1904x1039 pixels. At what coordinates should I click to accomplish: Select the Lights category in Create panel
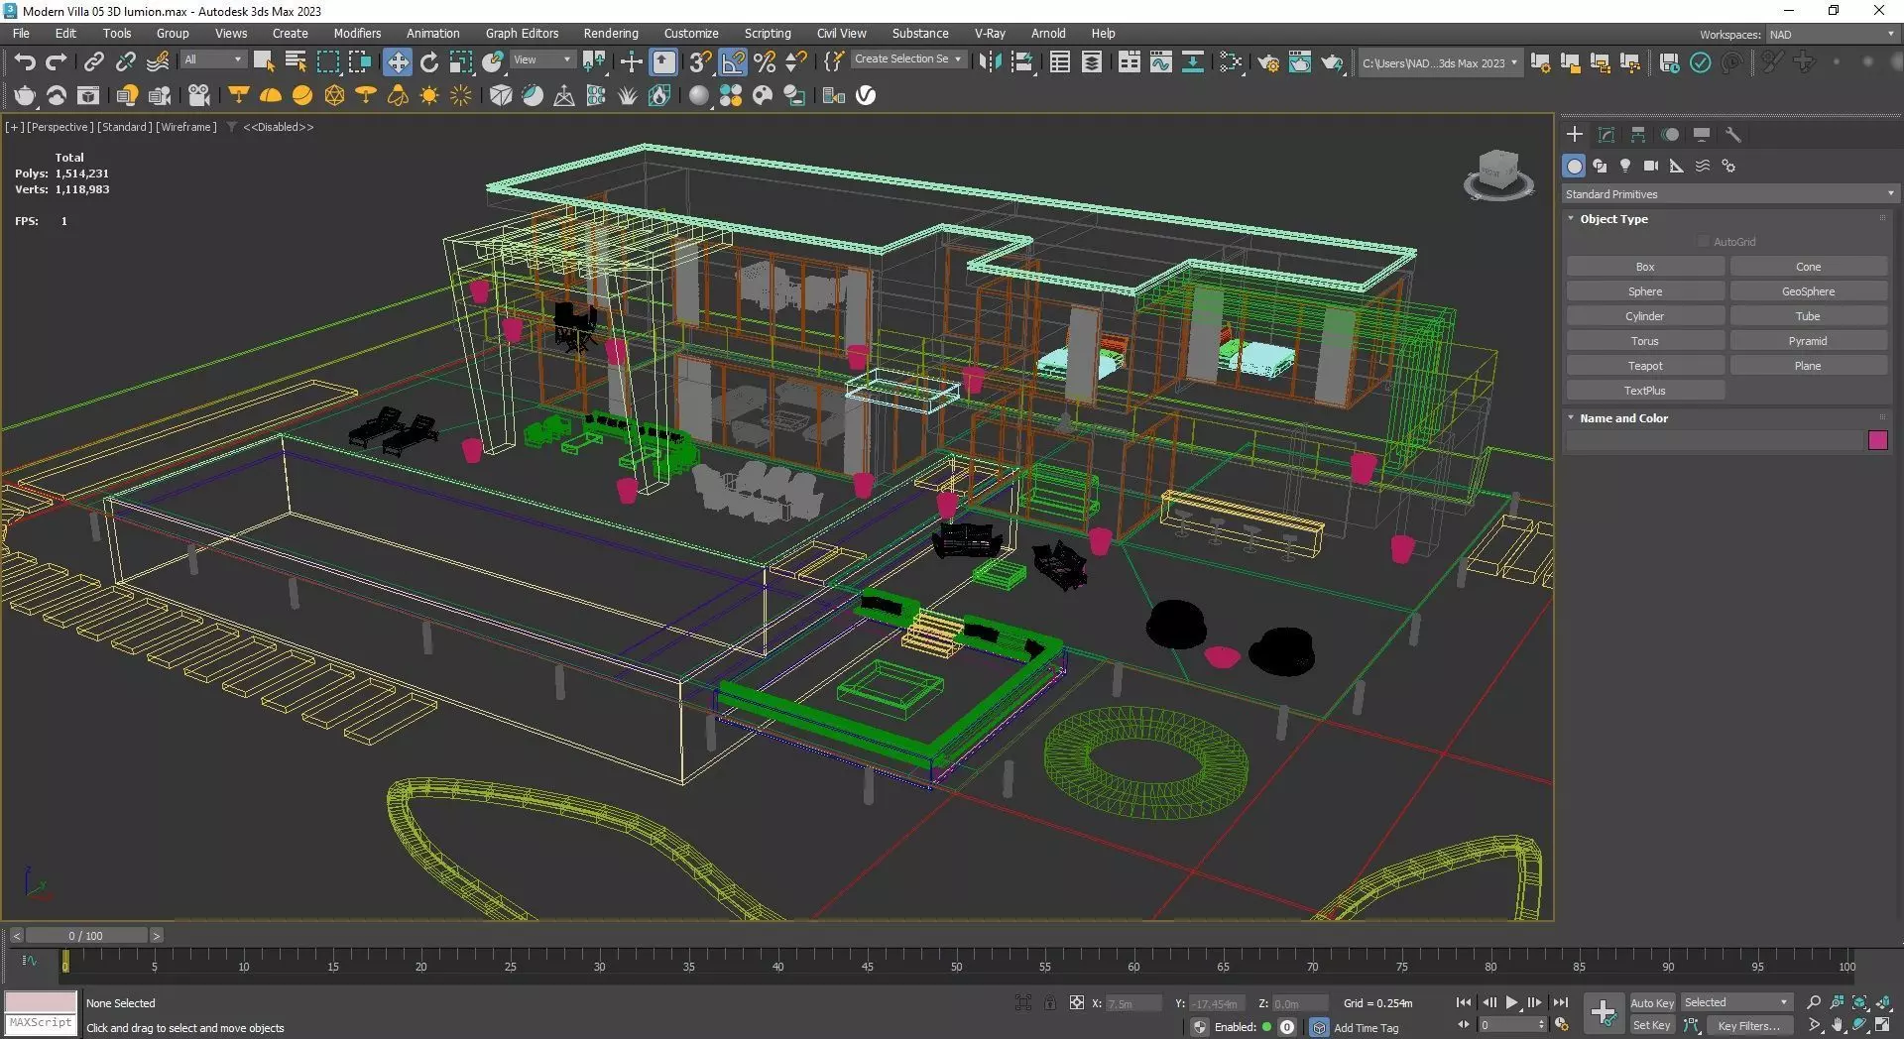pyautogui.click(x=1625, y=166)
